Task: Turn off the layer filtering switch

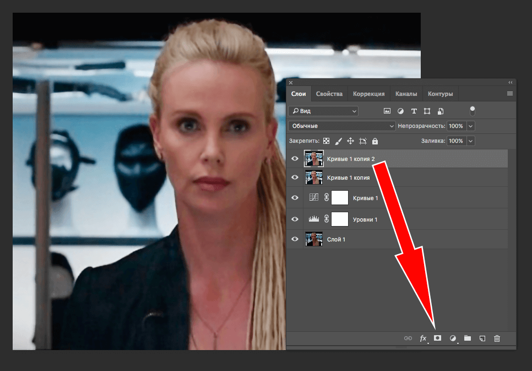Action: coord(472,110)
